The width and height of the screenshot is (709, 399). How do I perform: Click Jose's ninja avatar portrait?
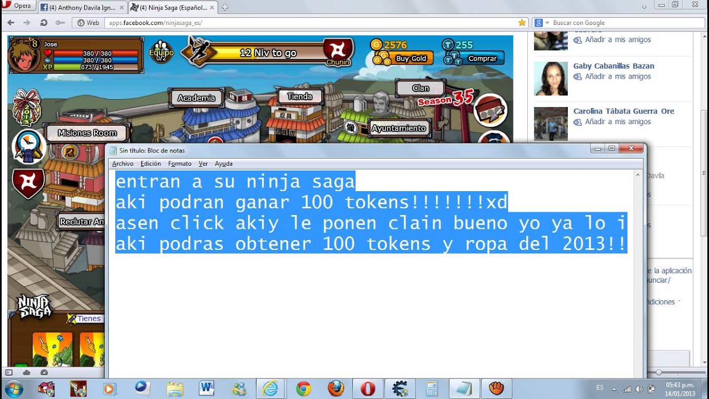23,55
